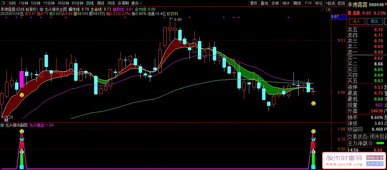Toggle 复权 price adjustment
387x170 pixels.
[x=254, y=3]
